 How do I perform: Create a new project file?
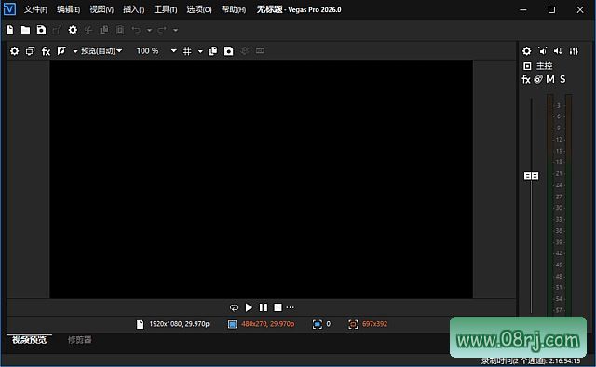(x=10, y=30)
